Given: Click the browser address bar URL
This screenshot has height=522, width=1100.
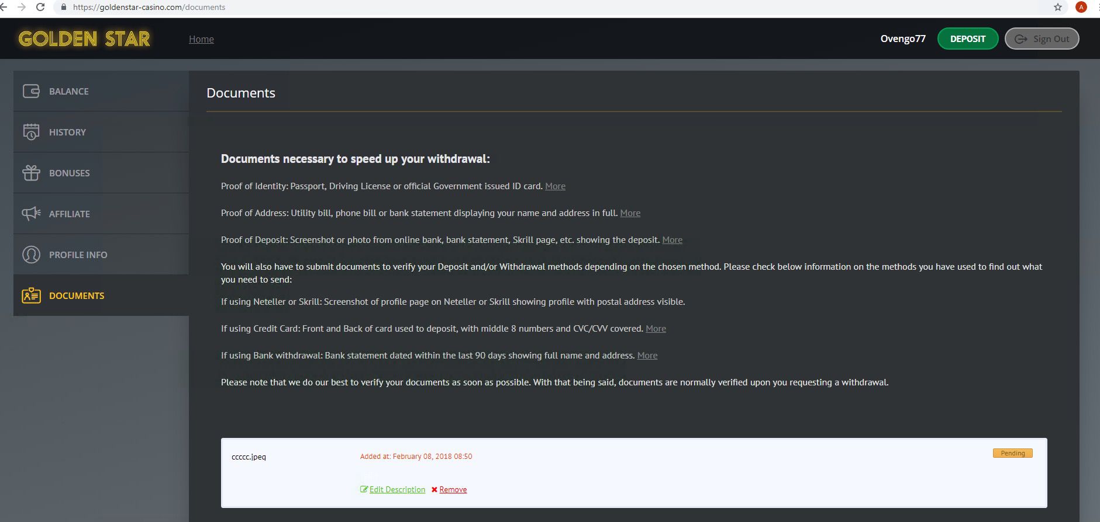Looking at the screenshot, I should tap(149, 7).
